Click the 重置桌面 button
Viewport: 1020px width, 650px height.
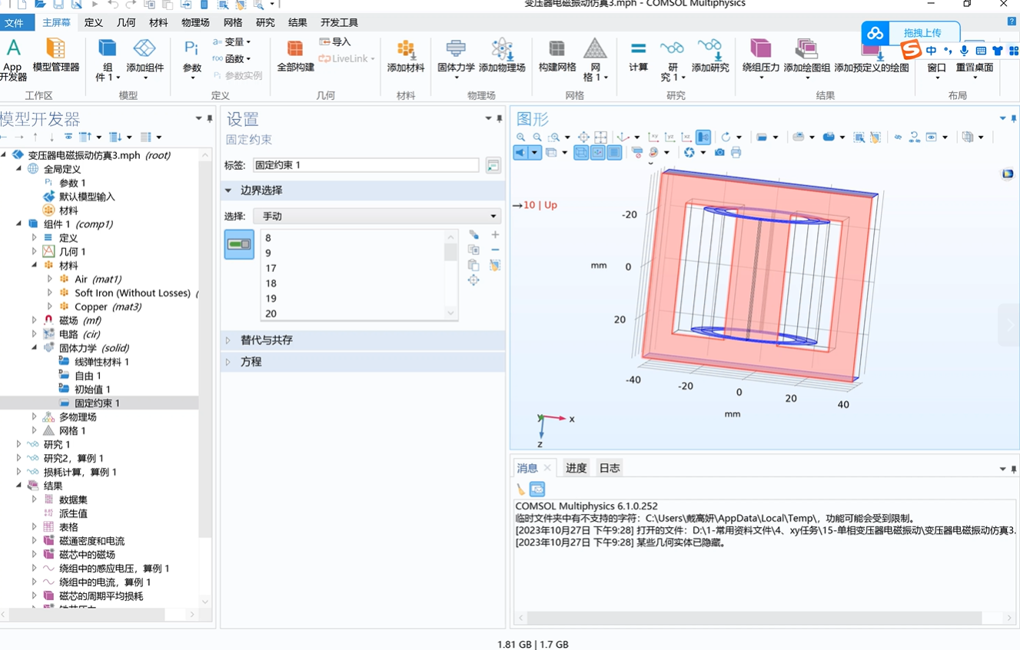click(974, 60)
